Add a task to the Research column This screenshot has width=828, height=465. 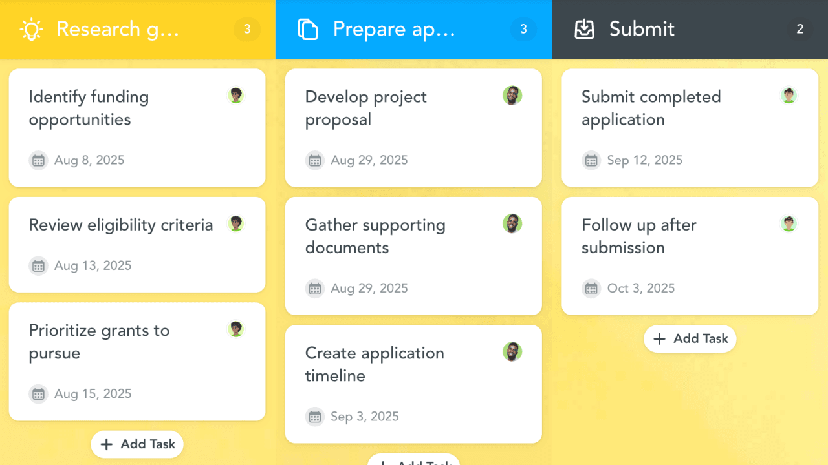pos(137,444)
